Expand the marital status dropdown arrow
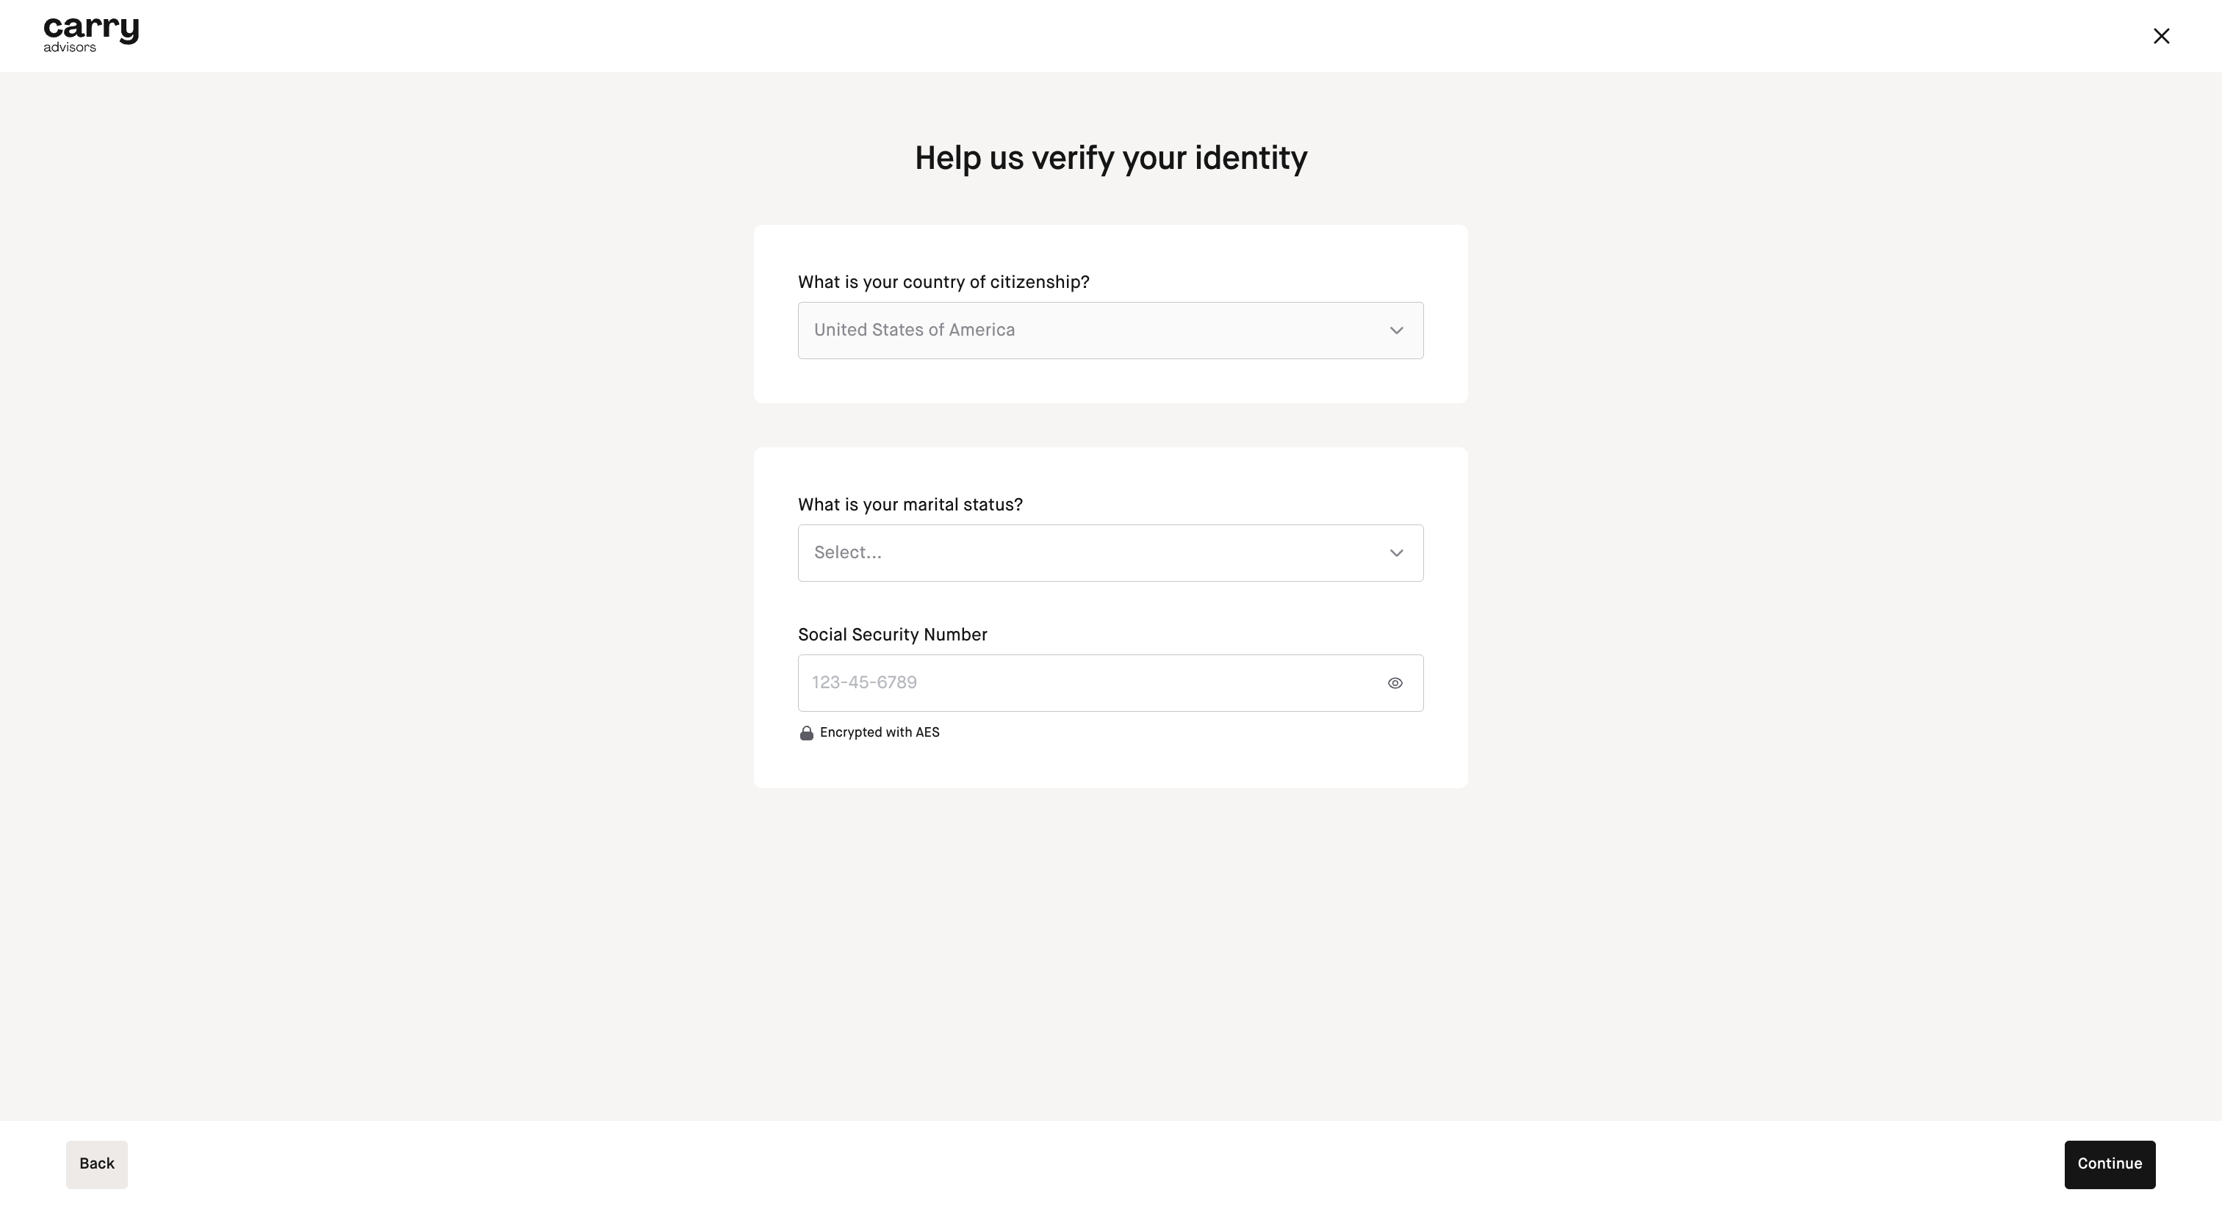Screen dimensions: 2222x1209 [1395, 554]
